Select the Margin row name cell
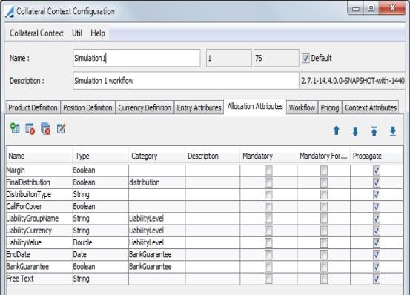Image resolution: width=410 pixels, height=295 pixels. point(39,170)
